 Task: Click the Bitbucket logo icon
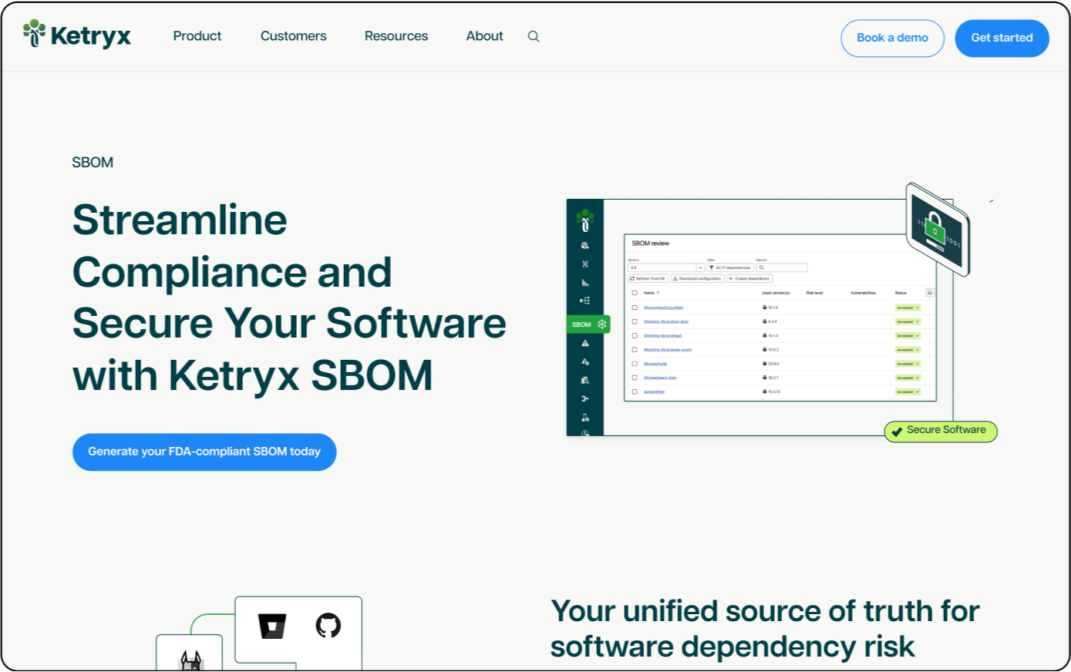(272, 626)
